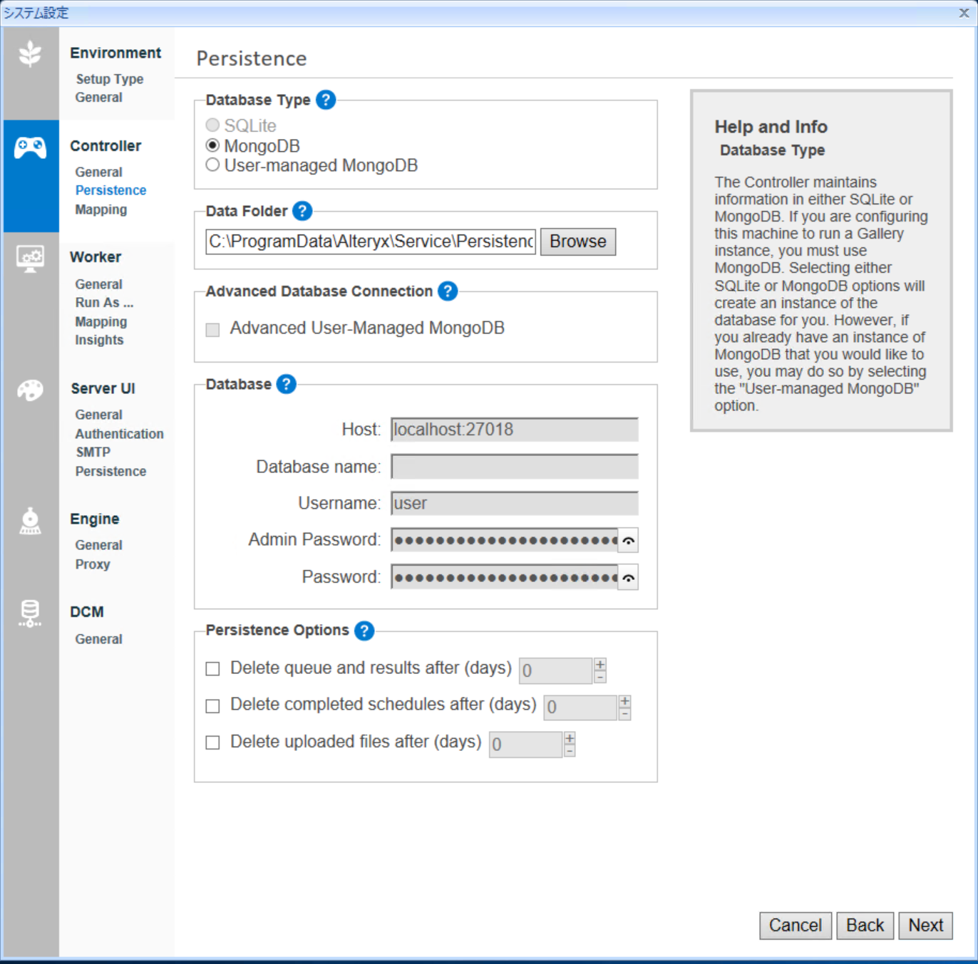Open Server UI palette icon
The image size is (978, 964).
(30, 390)
